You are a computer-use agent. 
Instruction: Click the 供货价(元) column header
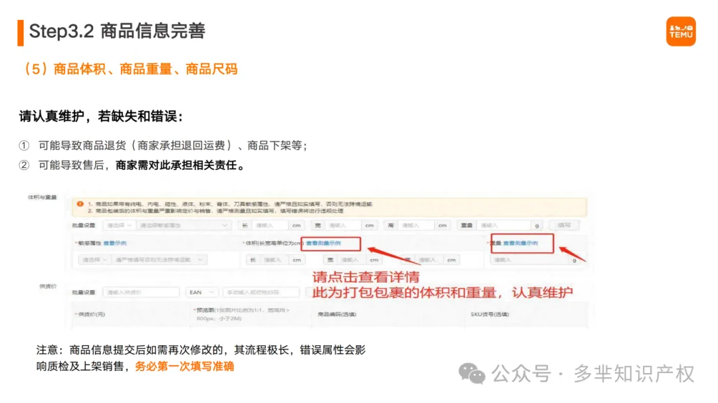[x=90, y=314]
